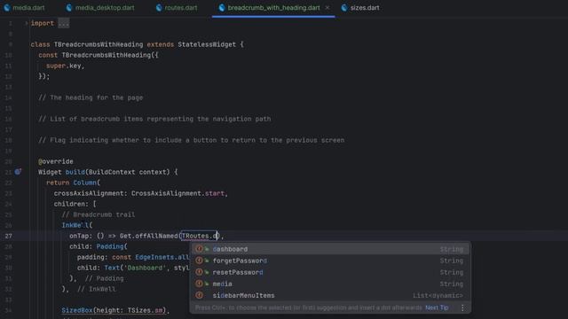The image size is (568, 319).
Task: Click the Dart file icon on sizes.dart tab
Action: pos(344,8)
